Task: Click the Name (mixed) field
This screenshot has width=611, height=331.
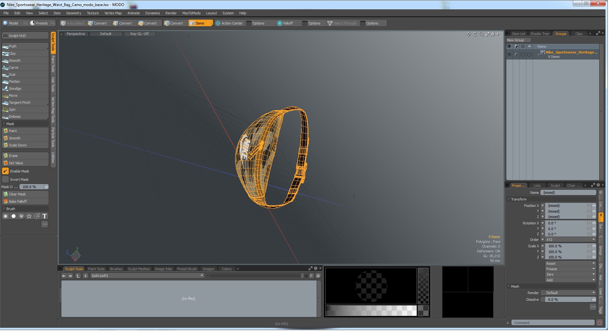Action: click(568, 193)
